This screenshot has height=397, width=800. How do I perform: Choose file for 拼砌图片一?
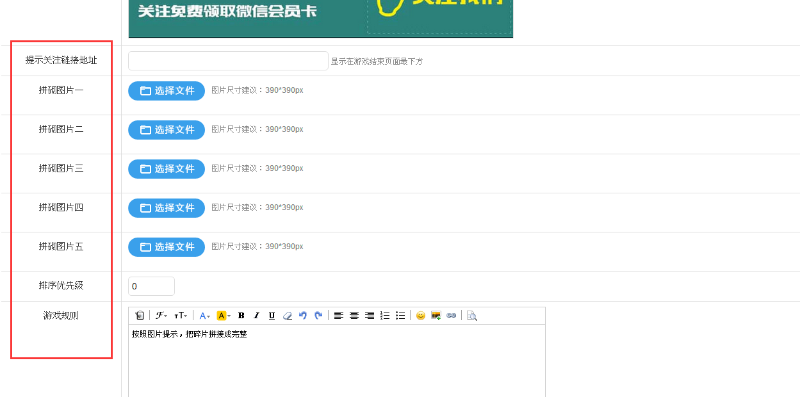[167, 91]
